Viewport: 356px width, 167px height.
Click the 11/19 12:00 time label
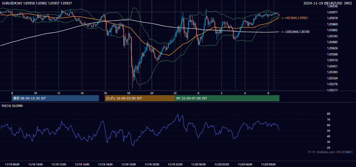pos(59,164)
